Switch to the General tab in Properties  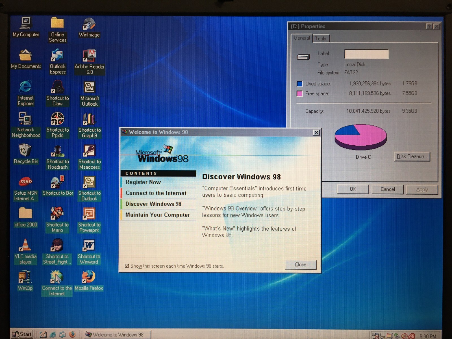pos(302,38)
